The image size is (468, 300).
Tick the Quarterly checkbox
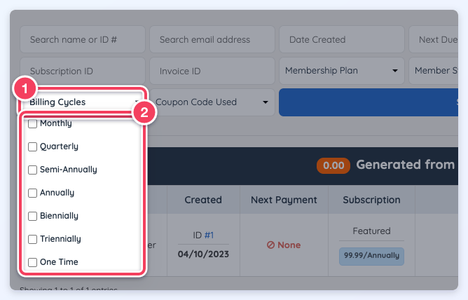pyautogui.click(x=32, y=147)
